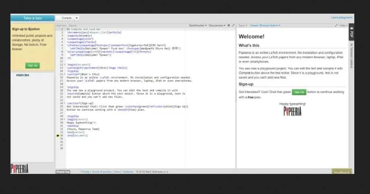Click the What's this heading in the preview
Screen dimensions: 370x194
[x=249, y=45]
